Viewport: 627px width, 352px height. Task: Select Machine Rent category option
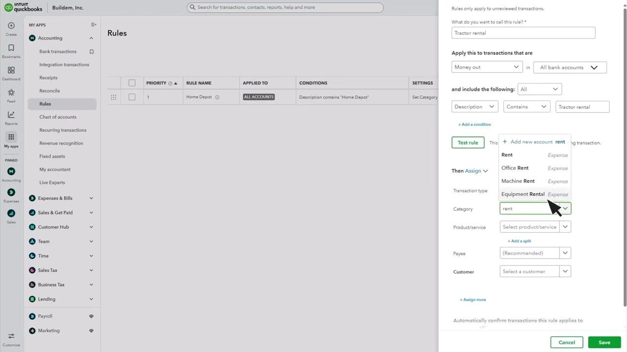point(534,181)
